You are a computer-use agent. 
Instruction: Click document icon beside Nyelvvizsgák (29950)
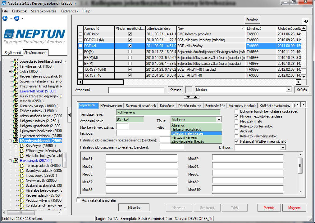tap(22, 181)
